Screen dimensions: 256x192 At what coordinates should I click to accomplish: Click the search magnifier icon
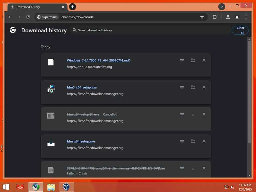tap(74, 30)
